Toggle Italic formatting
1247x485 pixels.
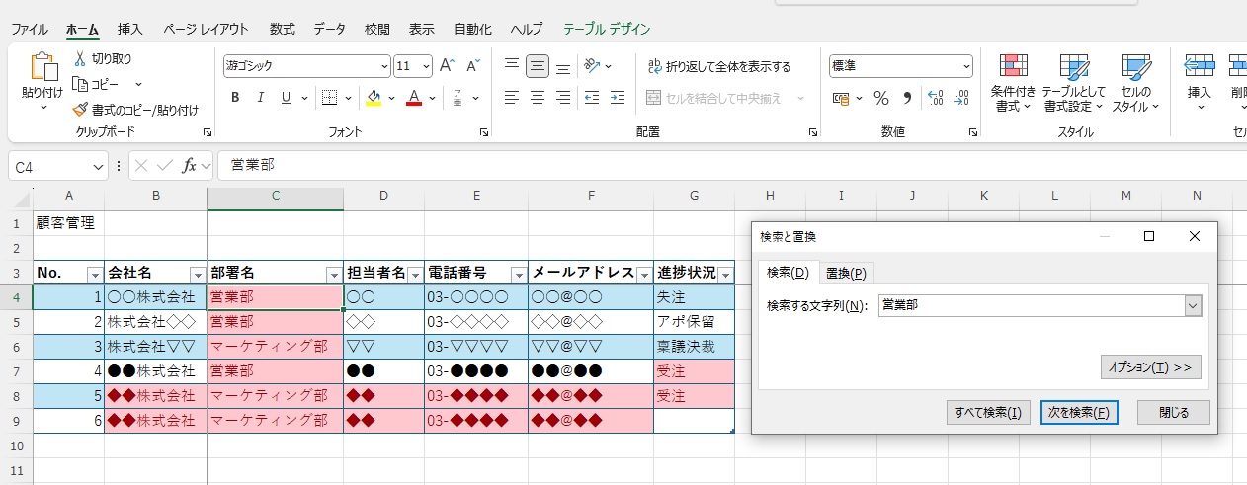tap(261, 97)
